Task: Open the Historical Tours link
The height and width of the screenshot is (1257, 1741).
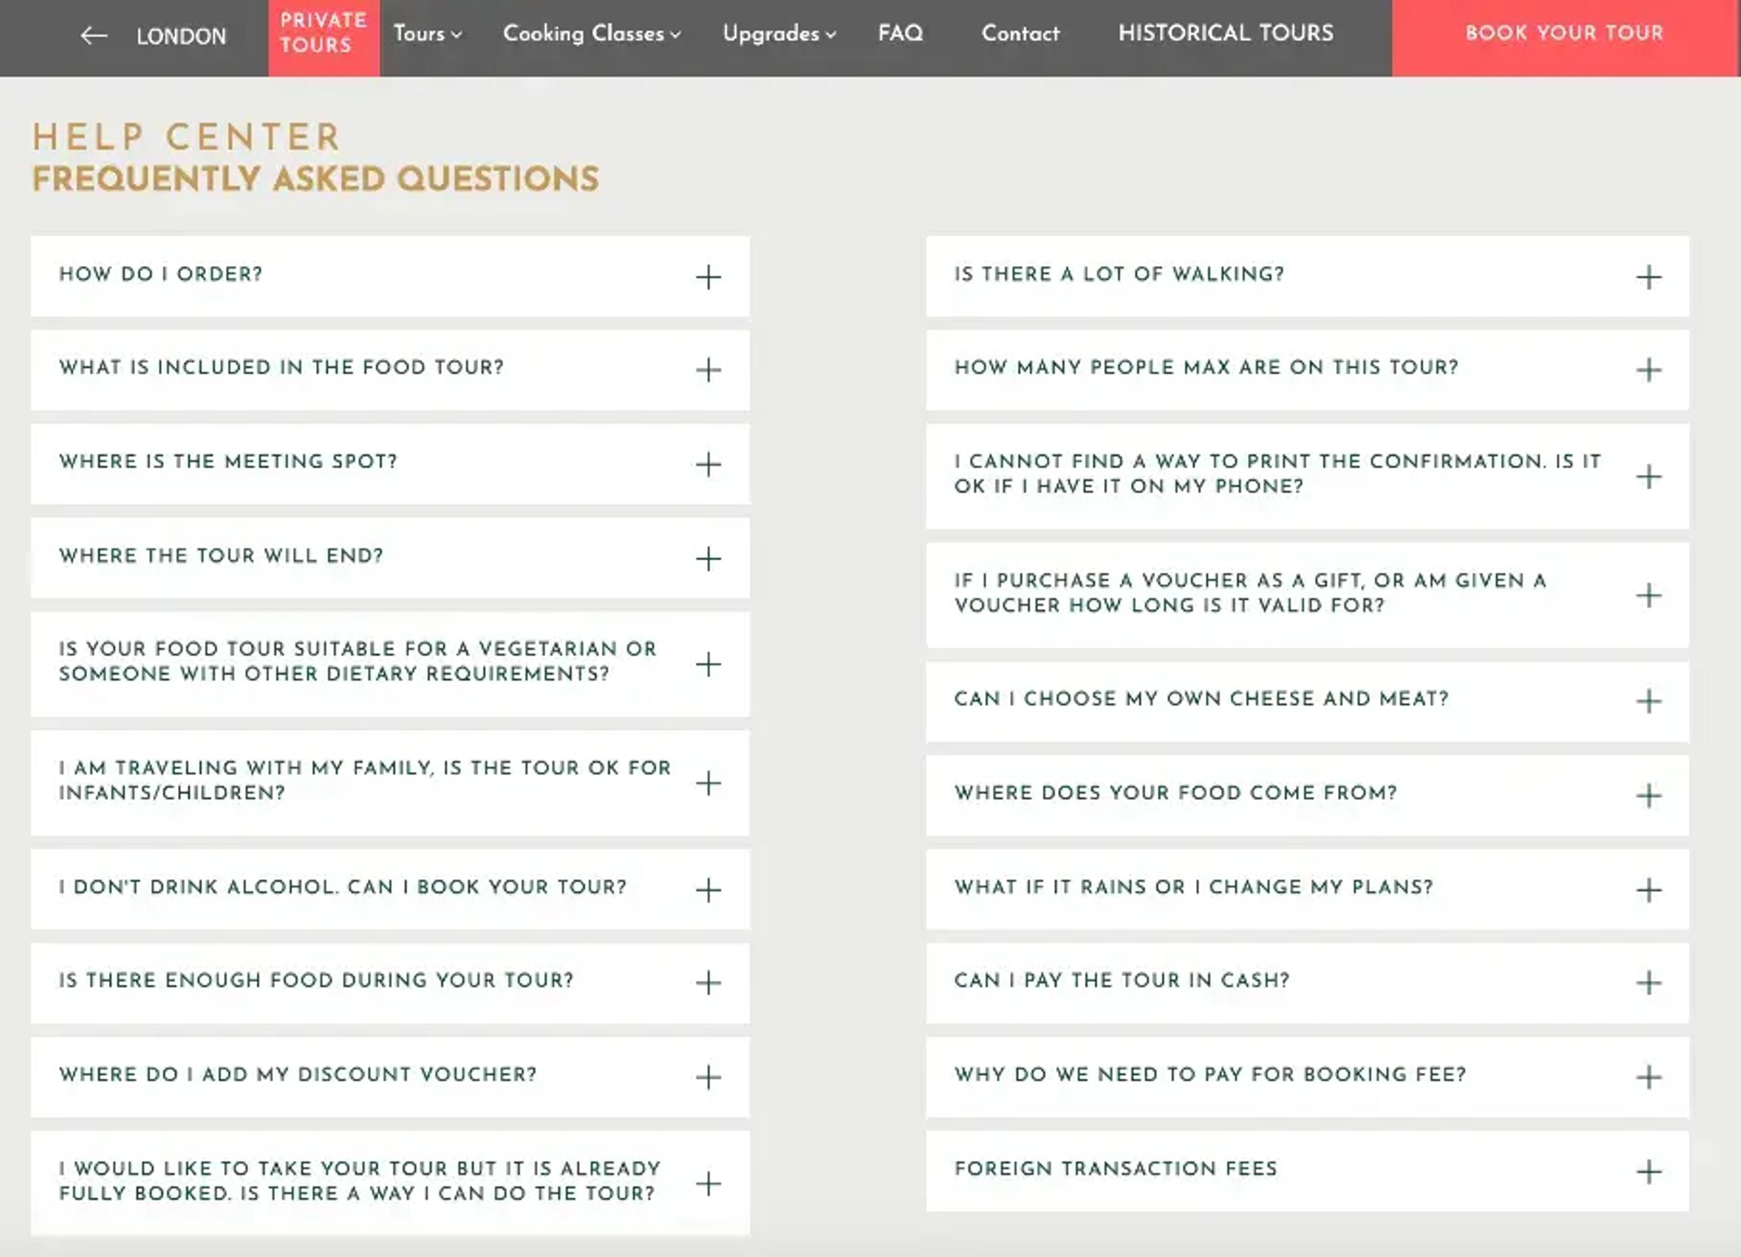Action: (x=1226, y=33)
